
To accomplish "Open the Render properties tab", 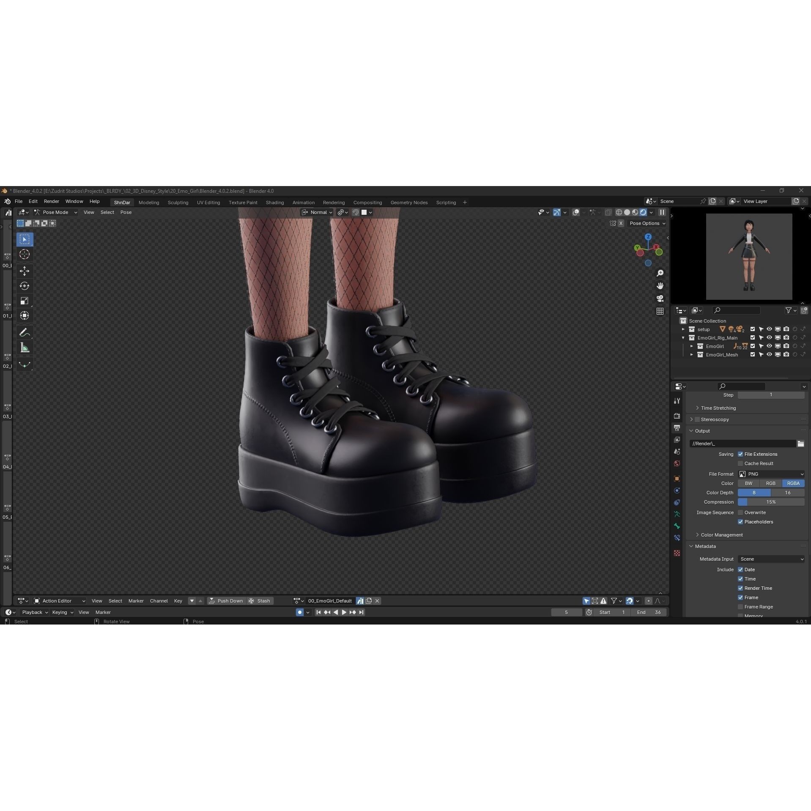I will pos(677,416).
